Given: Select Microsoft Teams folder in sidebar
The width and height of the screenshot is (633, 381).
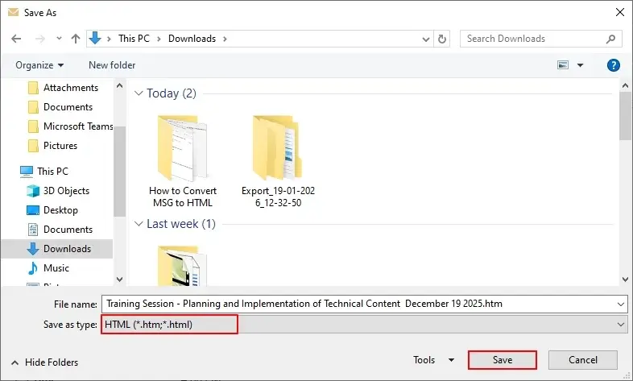Looking at the screenshot, I should [70, 126].
